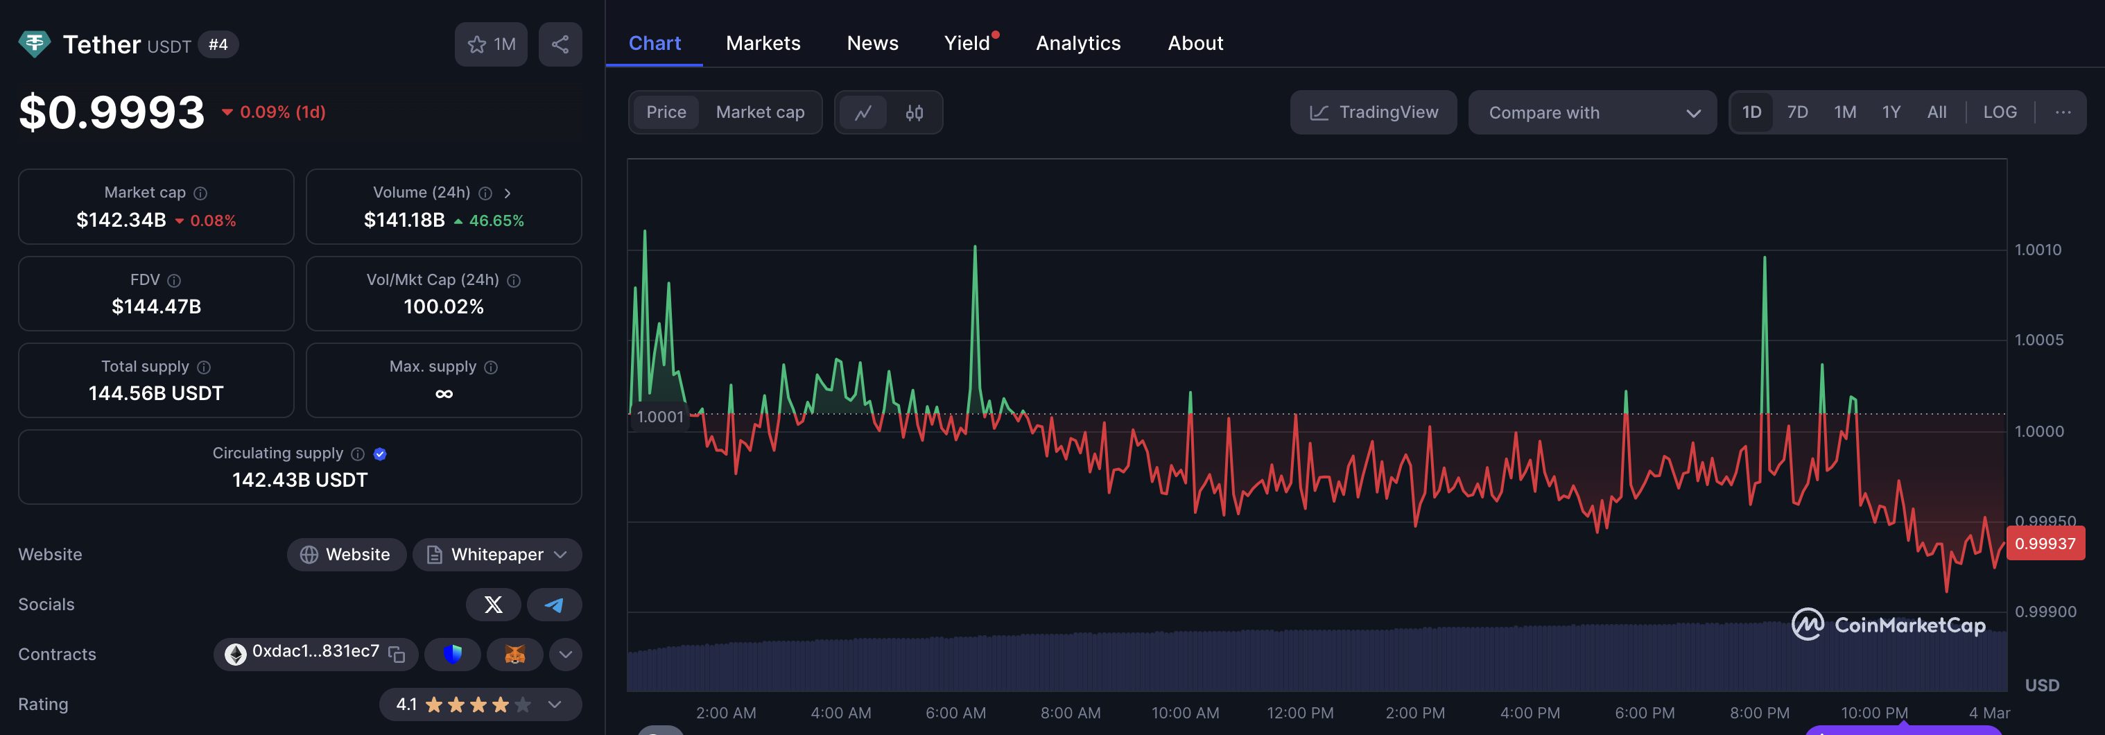Image resolution: width=2105 pixels, height=735 pixels.
Task: Click the Ethereum contract address chip
Action: [315, 654]
